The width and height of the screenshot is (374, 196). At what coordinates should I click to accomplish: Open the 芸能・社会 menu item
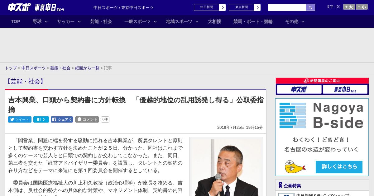[101, 21]
